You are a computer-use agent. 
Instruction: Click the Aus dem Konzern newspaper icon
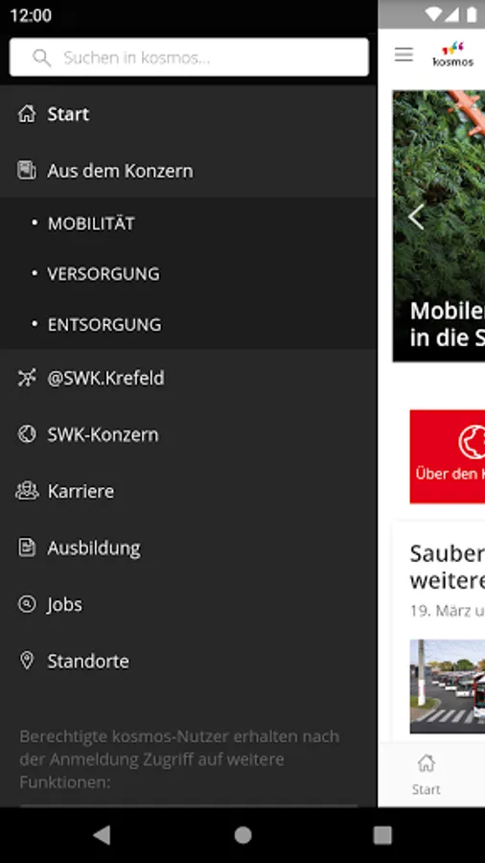pos(27,171)
